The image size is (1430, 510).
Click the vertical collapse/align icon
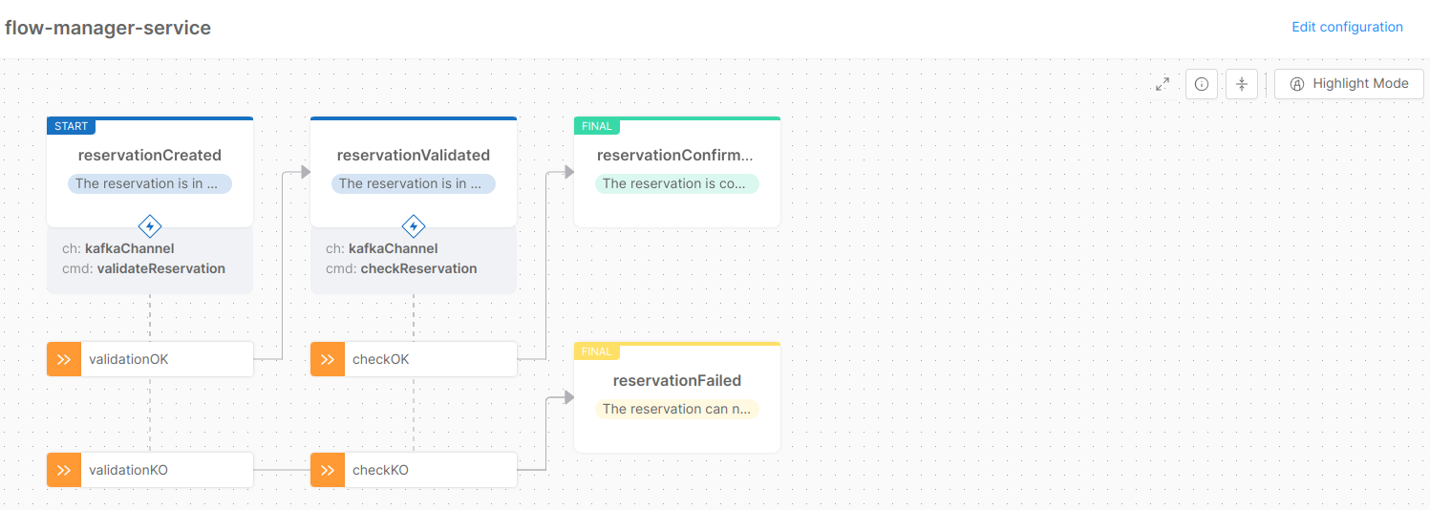pyautogui.click(x=1242, y=84)
